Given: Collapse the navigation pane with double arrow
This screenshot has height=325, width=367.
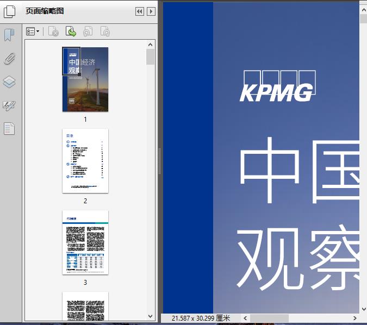Looking at the screenshot, I should (x=140, y=11).
